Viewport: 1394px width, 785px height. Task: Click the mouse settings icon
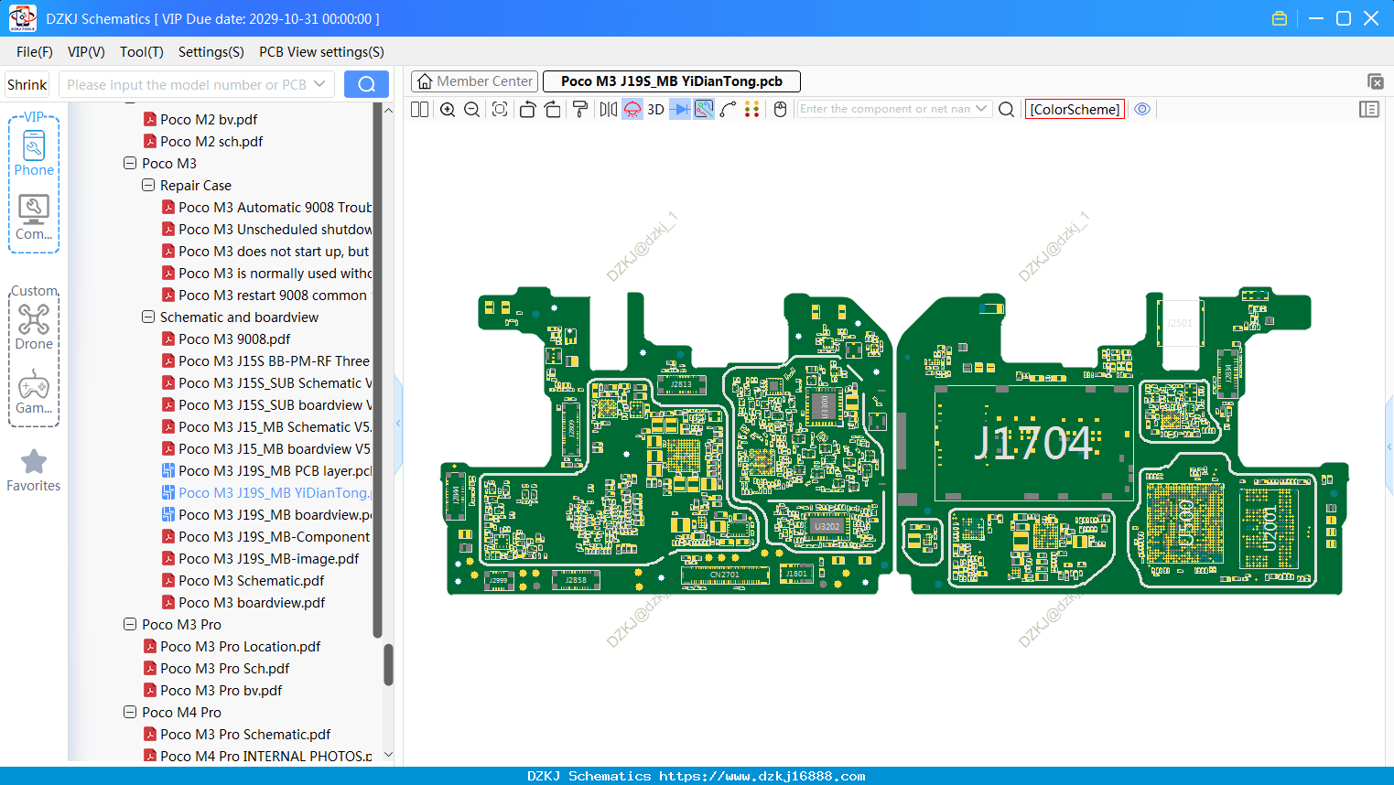tap(781, 109)
